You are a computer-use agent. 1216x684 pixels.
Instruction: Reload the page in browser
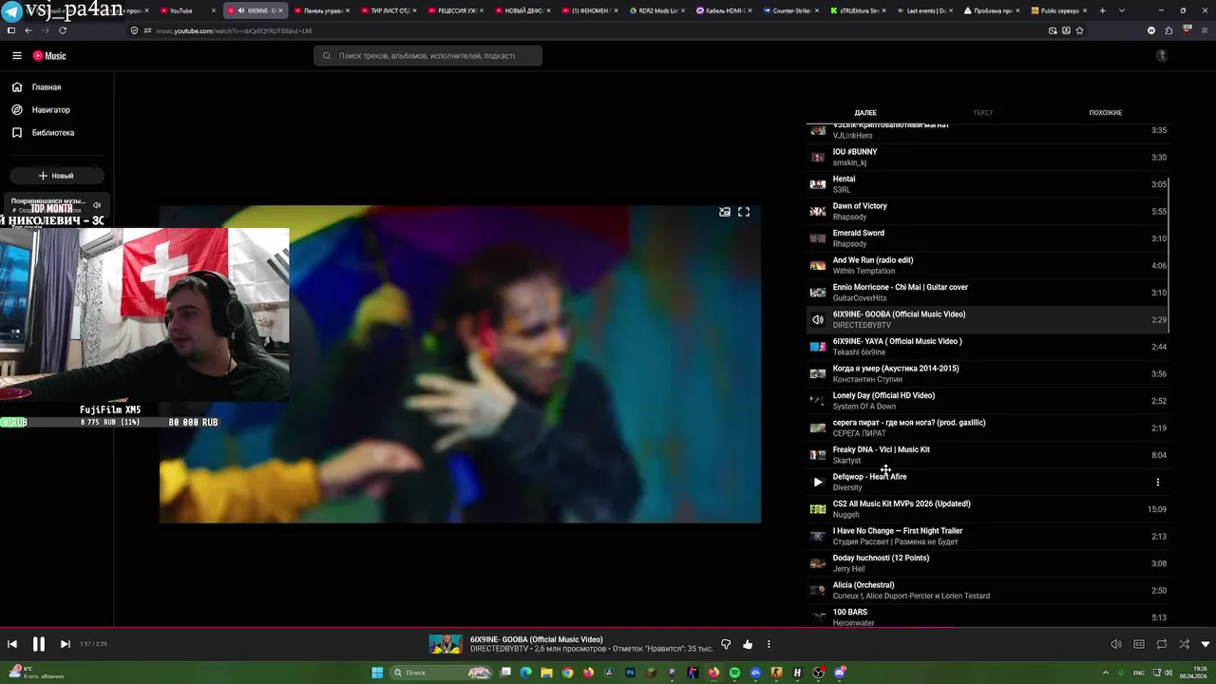click(x=63, y=30)
